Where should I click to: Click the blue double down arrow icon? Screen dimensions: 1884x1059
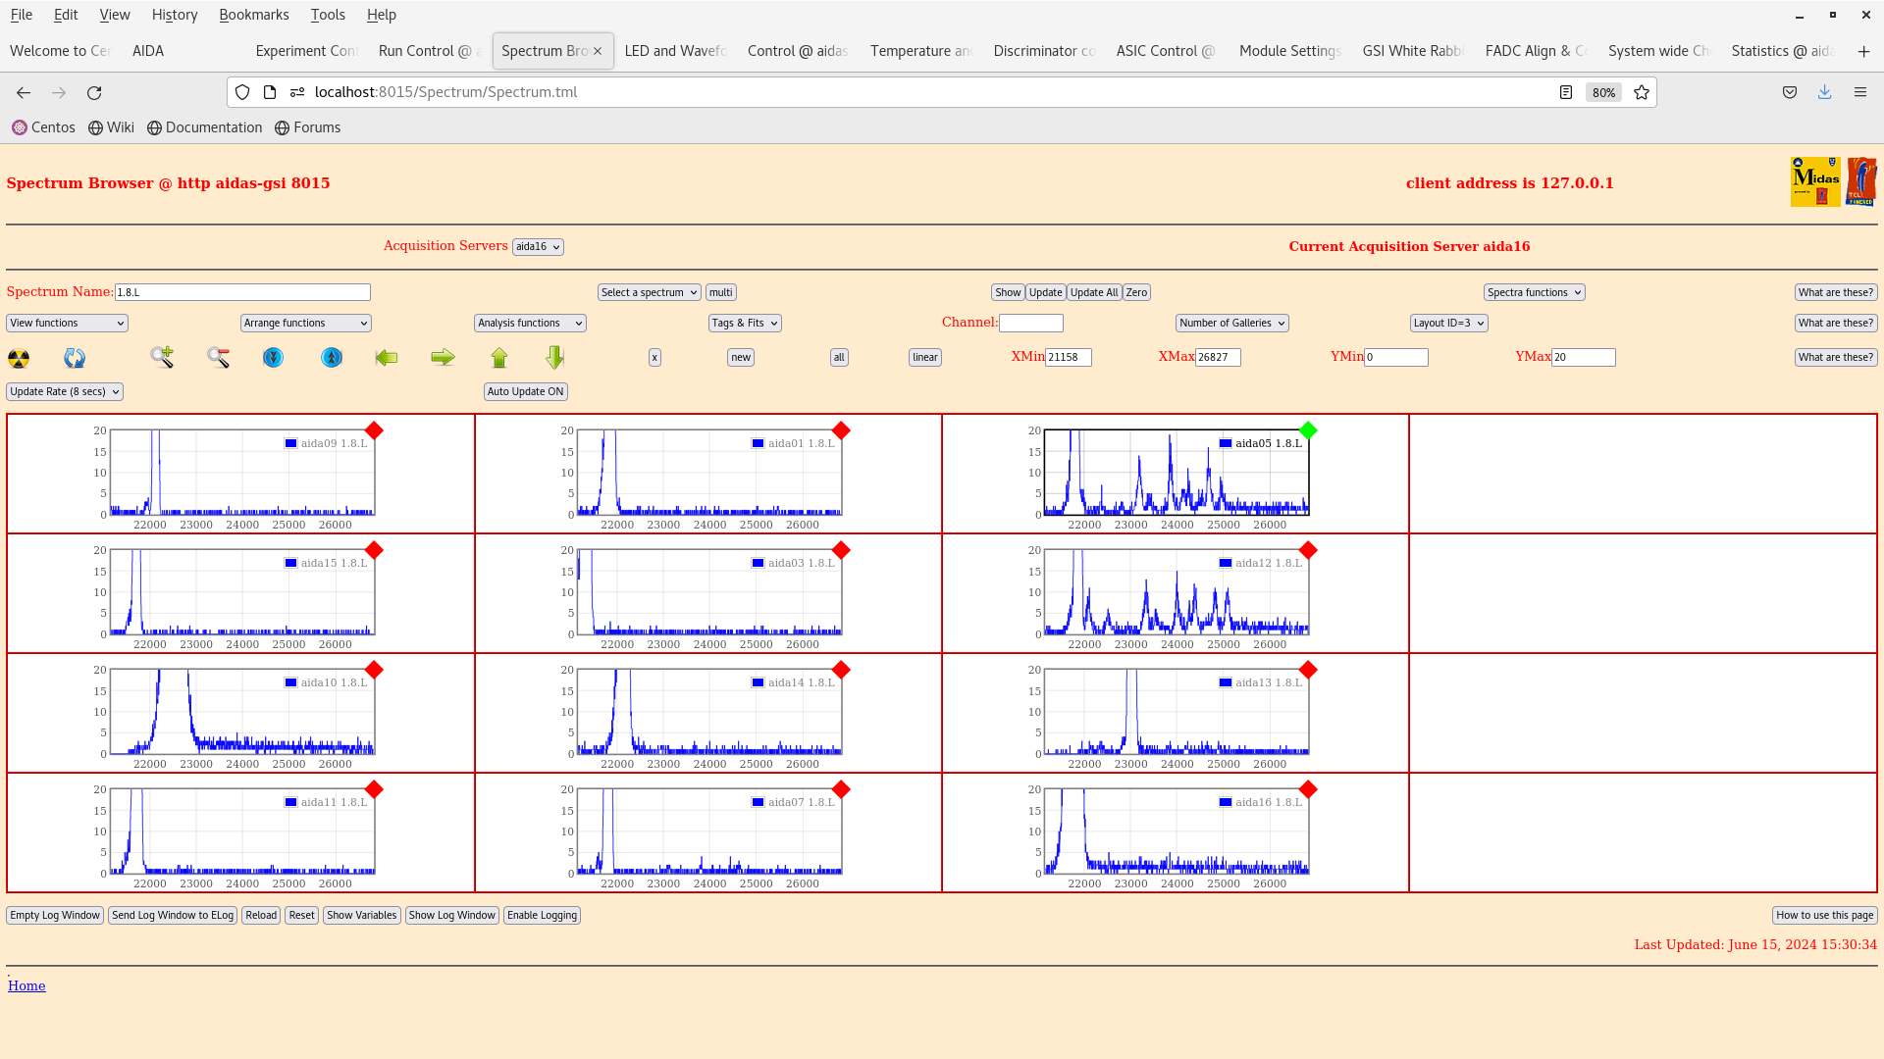(273, 358)
